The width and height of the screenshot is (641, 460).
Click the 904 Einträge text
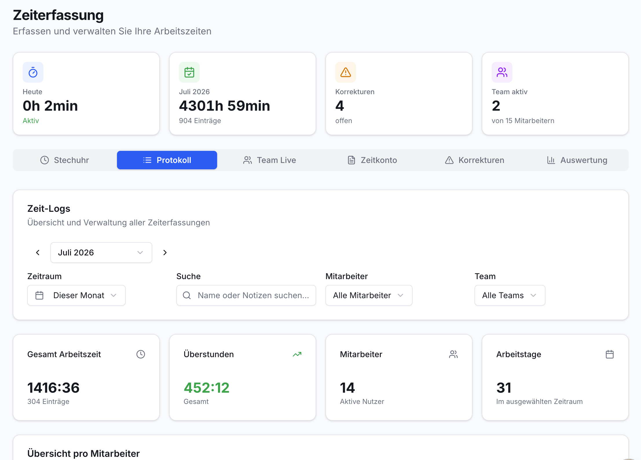click(x=200, y=121)
